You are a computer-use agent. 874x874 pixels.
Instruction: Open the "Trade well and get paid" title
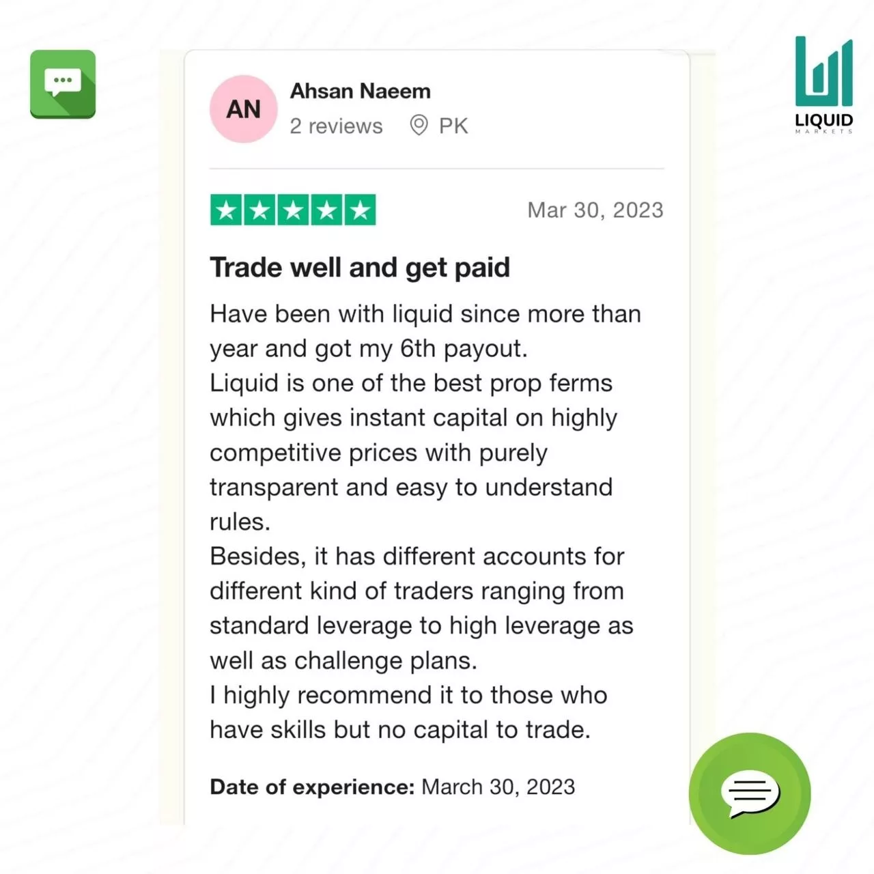coord(360,268)
